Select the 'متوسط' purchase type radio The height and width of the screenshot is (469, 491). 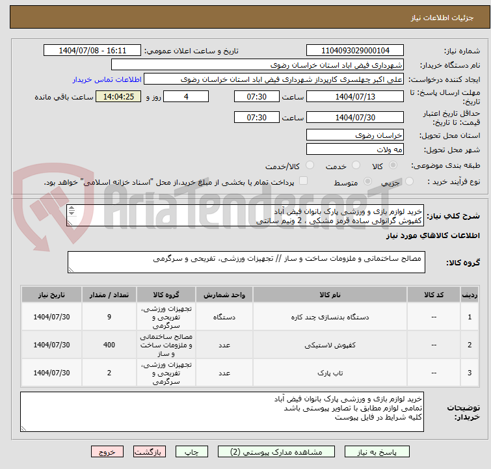pos(367,181)
